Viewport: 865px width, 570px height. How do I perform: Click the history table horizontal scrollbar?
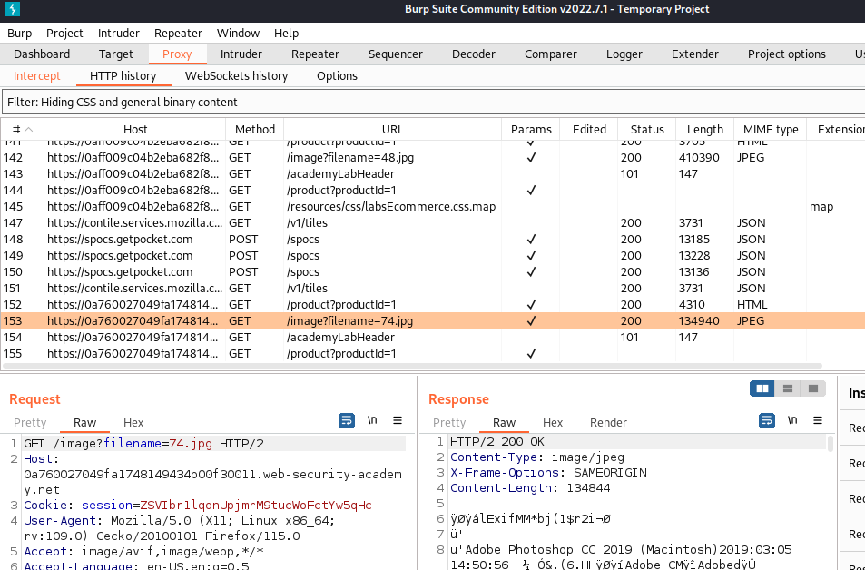coord(413,366)
